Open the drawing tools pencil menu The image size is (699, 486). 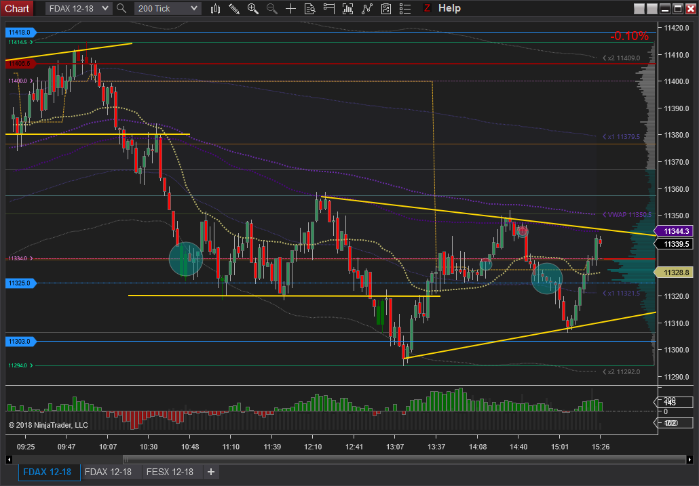(x=234, y=8)
